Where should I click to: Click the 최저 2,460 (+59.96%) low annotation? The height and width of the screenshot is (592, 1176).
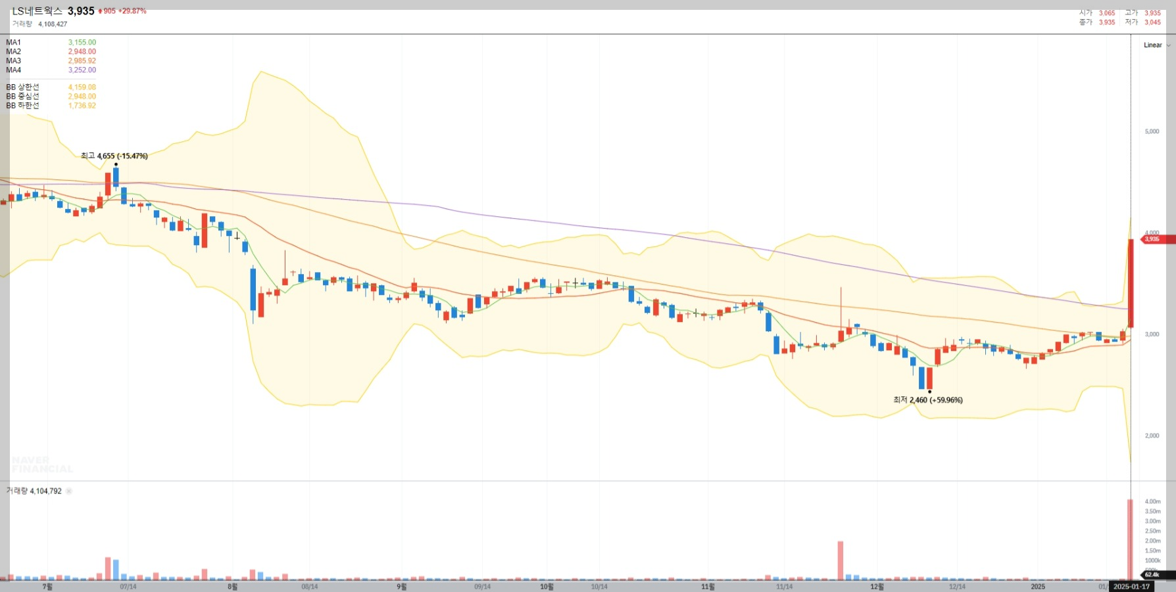(x=927, y=399)
